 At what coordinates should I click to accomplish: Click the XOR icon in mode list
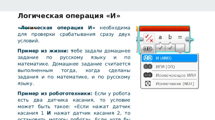(148, 75)
